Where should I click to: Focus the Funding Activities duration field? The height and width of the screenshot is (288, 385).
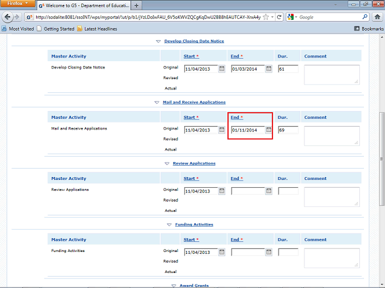point(288,252)
